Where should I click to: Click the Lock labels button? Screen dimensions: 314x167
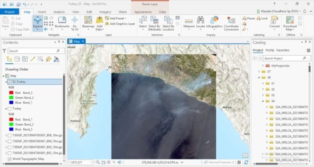coord(262,18)
